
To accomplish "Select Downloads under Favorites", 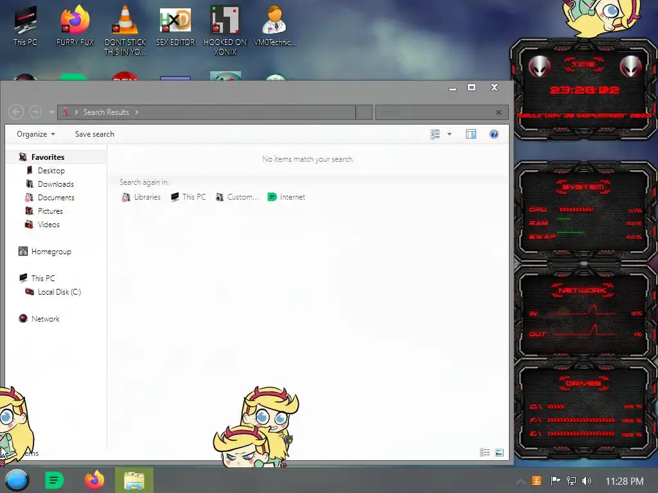I will pos(55,184).
